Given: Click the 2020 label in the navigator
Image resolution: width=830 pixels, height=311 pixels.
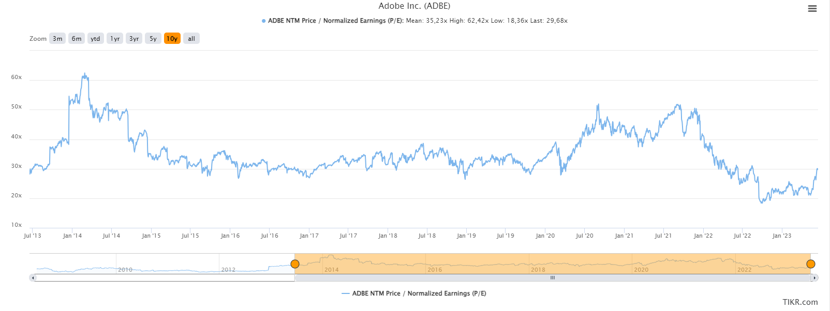Looking at the screenshot, I should [x=641, y=270].
